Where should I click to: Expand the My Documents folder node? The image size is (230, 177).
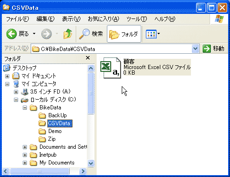(x=25, y=163)
